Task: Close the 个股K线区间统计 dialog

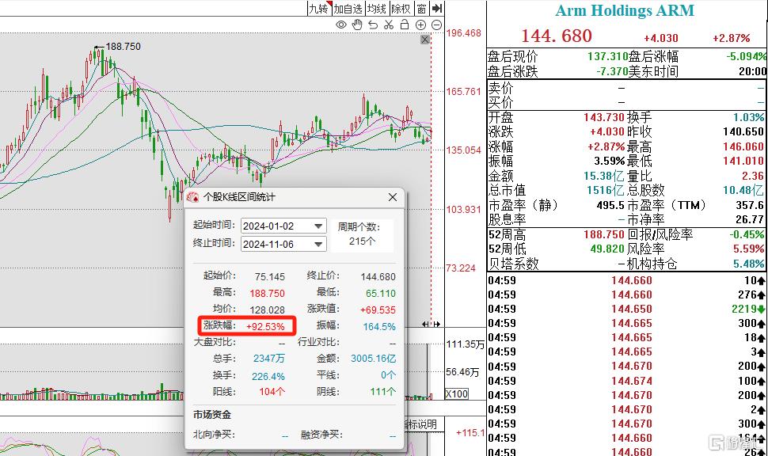Action: pyautogui.click(x=393, y=197)
